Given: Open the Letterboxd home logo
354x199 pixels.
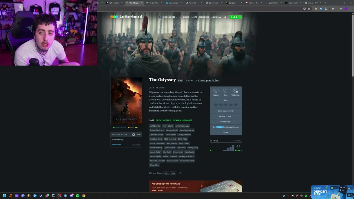Looking at the screenshot, I should point(126,17).
